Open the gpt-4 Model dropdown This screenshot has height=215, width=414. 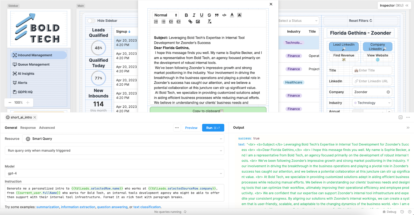point(114,173)
